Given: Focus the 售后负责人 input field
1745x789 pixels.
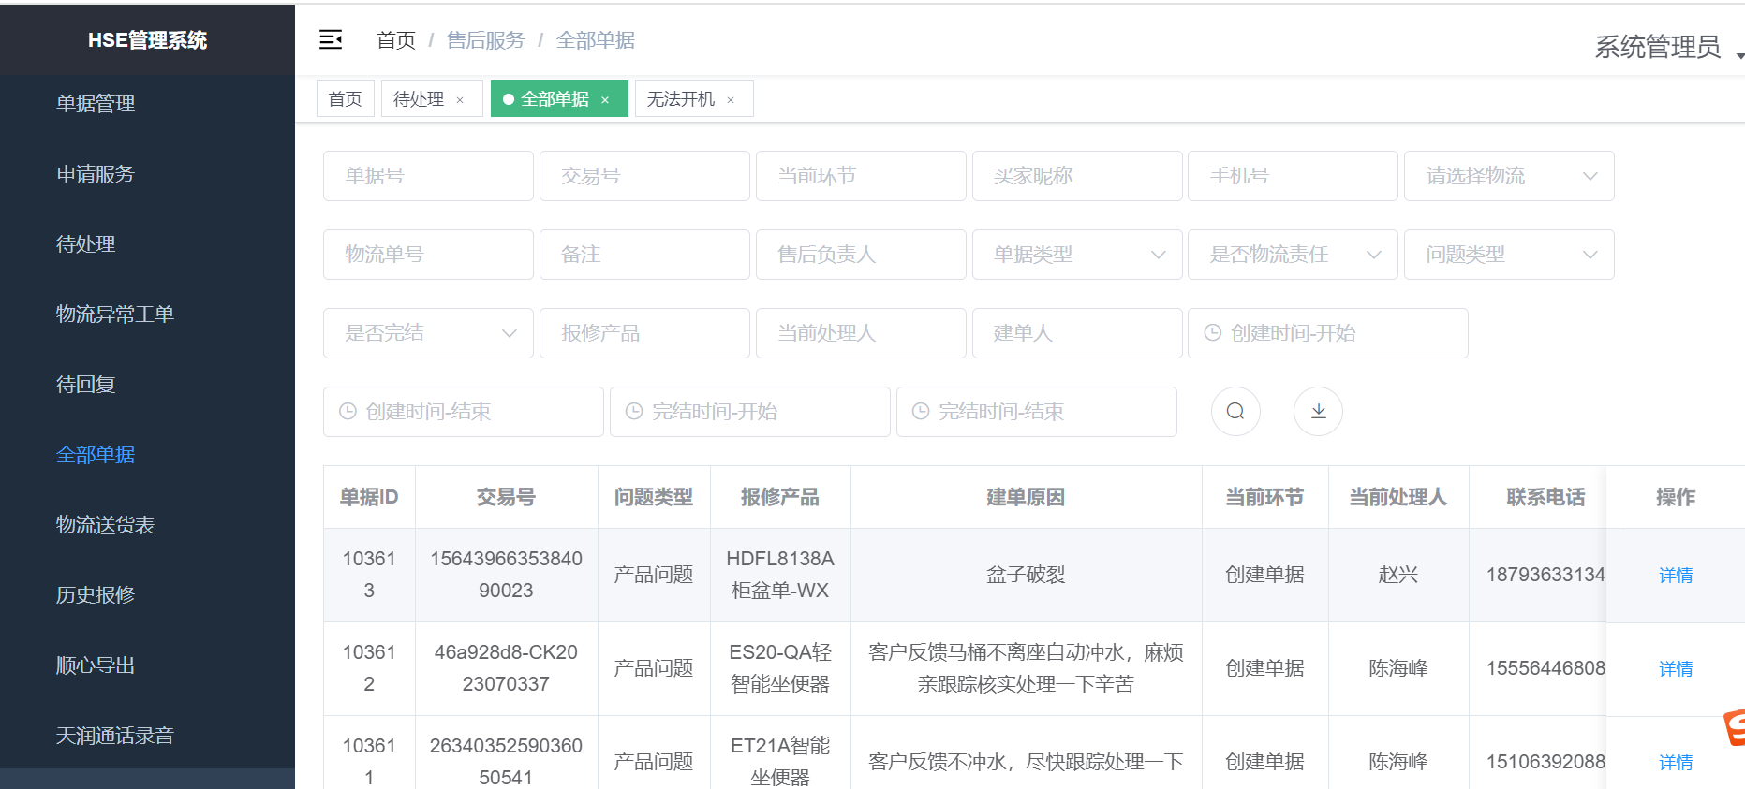Looking at the screenshot, I should point(861,255).
